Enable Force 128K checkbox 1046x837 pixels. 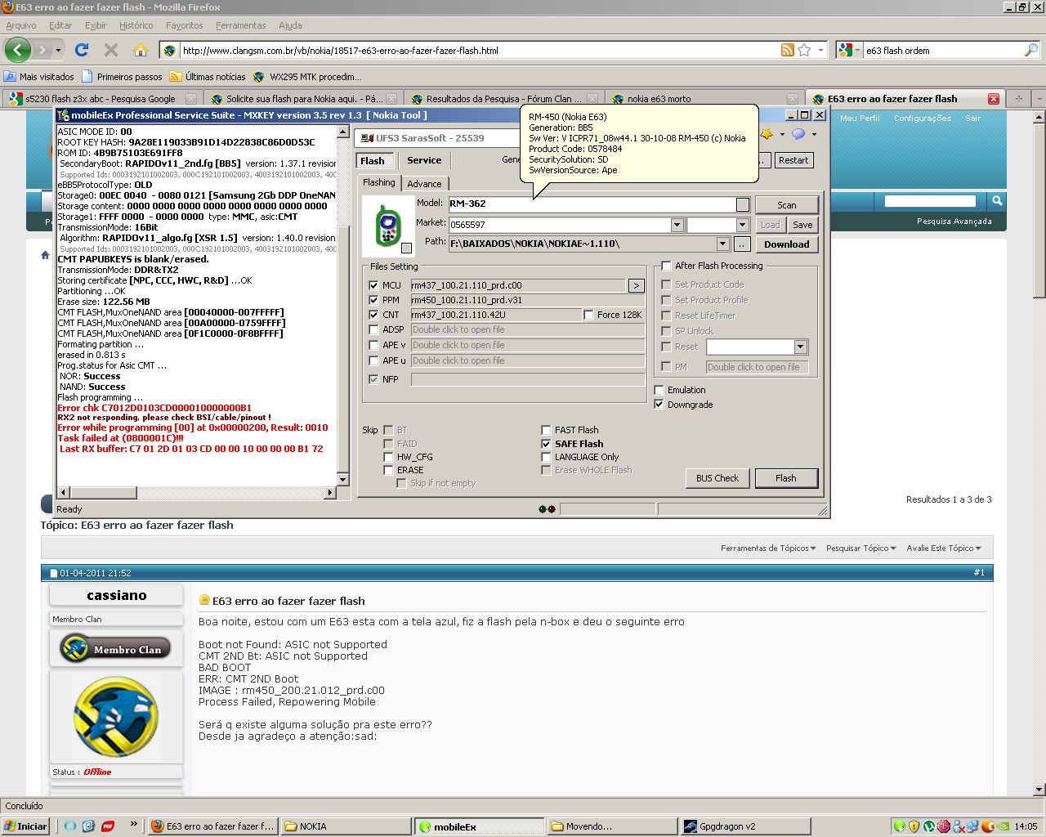click(588, 315)
